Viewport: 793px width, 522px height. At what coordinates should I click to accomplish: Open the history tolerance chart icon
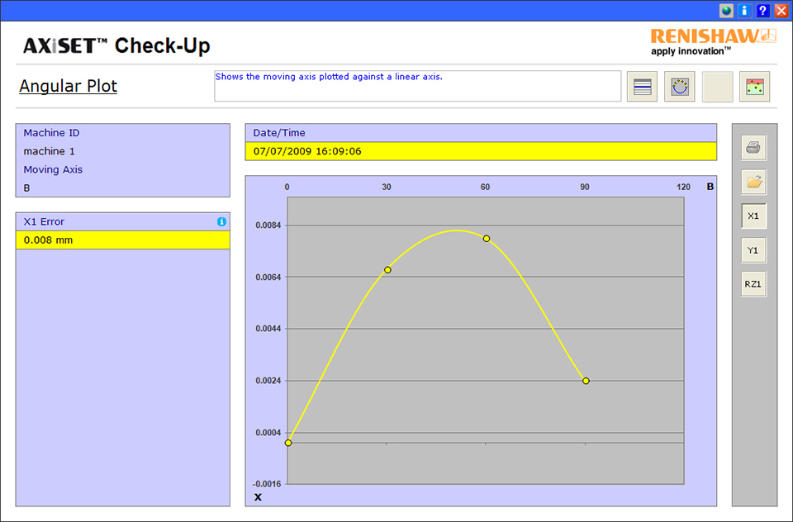click(x=754, y=87)
